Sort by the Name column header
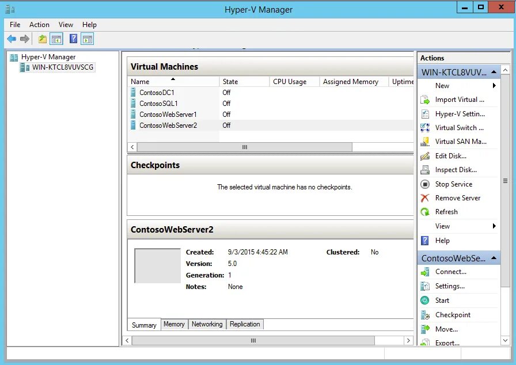The width and height of the screenshot is (516, 365). click(x=173, y=82)
